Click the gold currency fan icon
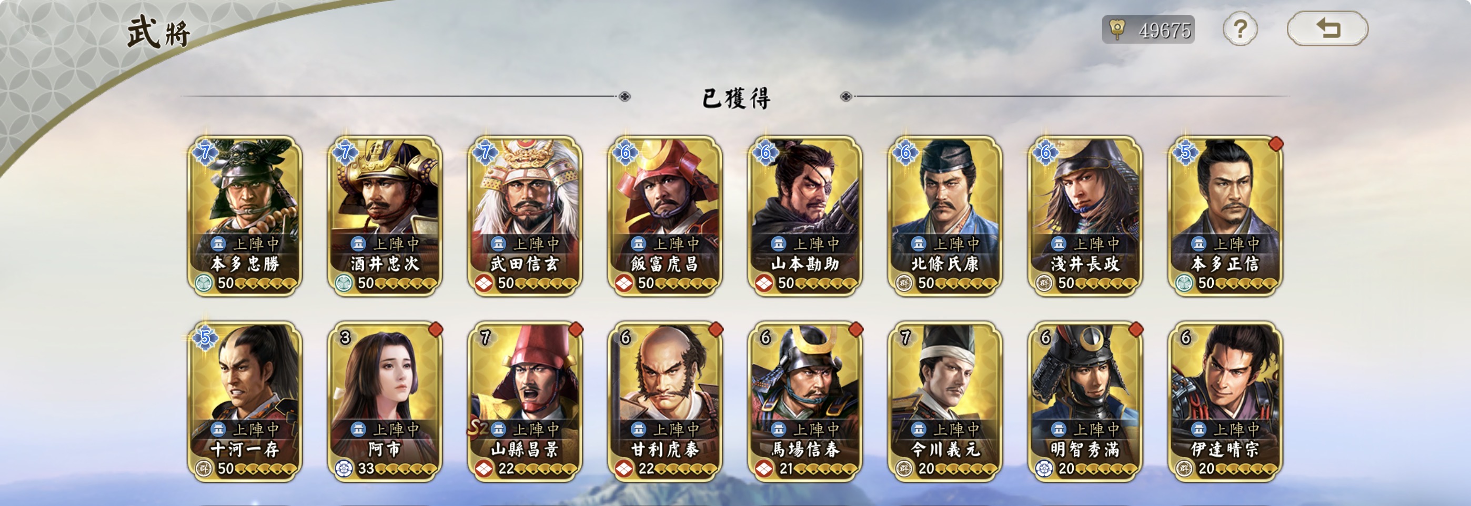Image resolution: width=1471 pixels, height=506 pixels. click(1117, 29)
